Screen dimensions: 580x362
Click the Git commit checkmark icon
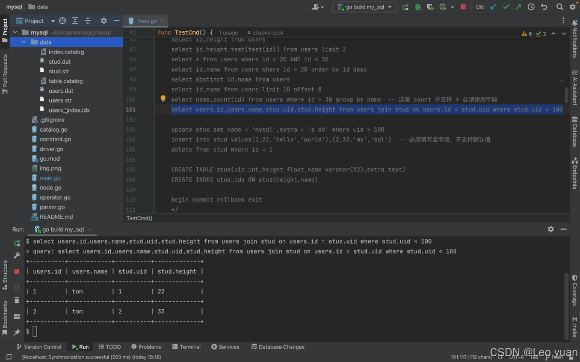click(506, 7)
